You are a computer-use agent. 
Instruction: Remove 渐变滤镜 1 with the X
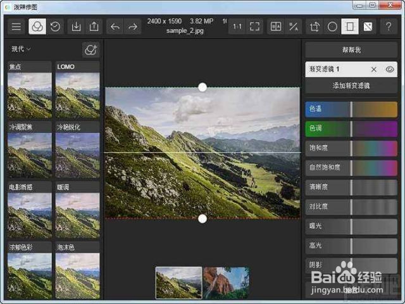[x=373, y=69]
